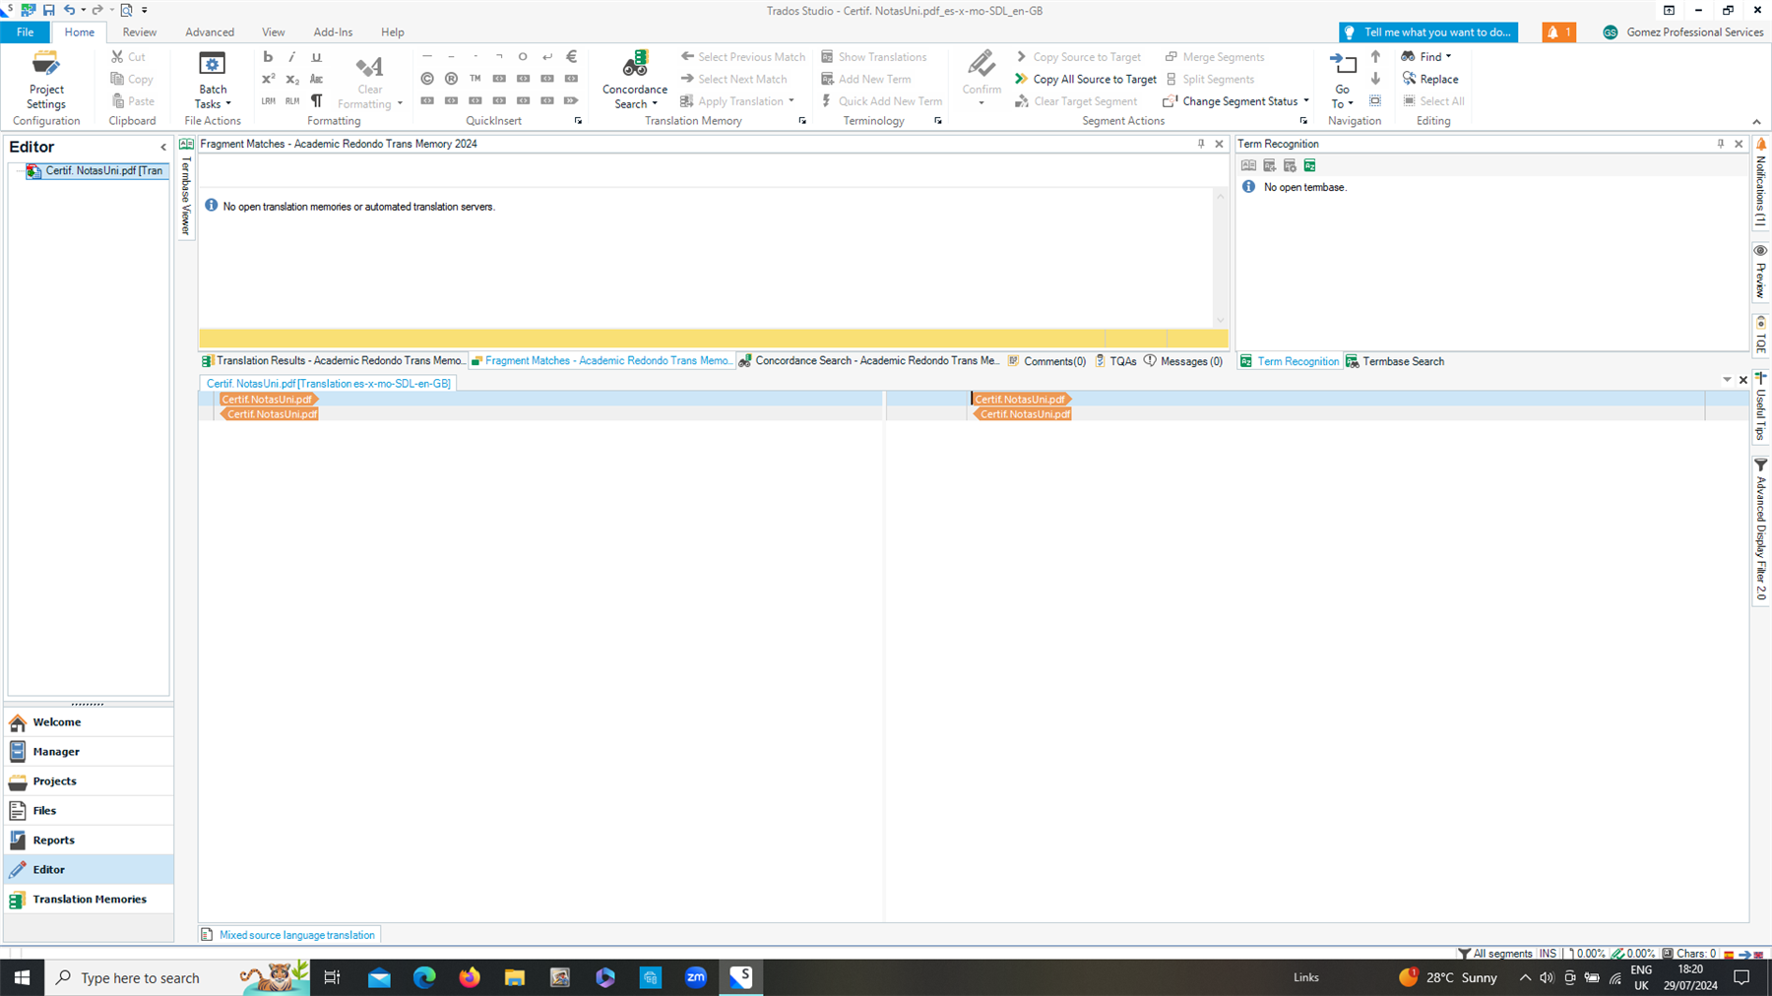Open the Help ribbon tab

[393, 32]
